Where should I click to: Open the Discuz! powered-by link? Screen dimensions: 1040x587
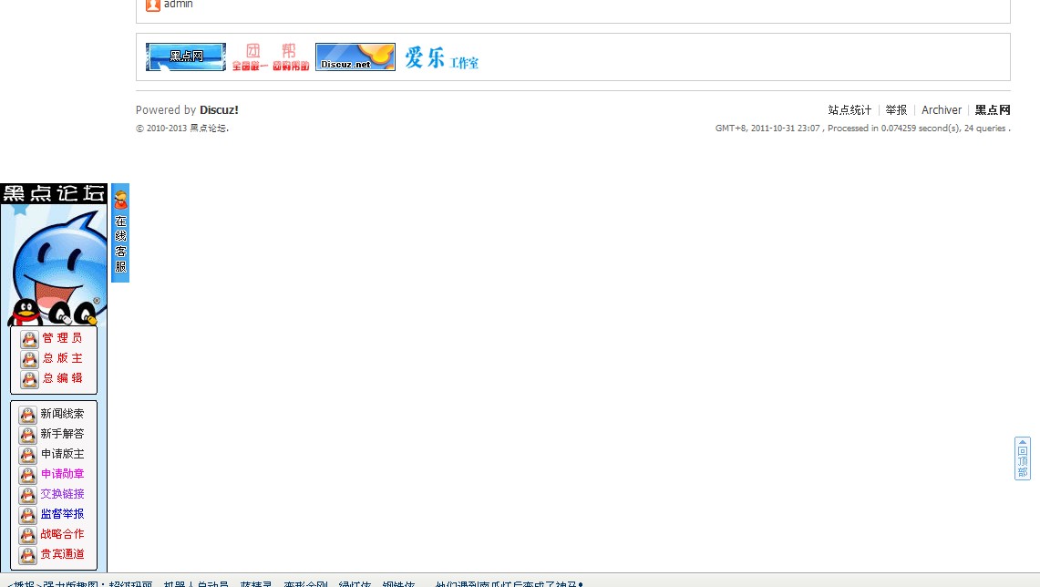pos(219,110)
